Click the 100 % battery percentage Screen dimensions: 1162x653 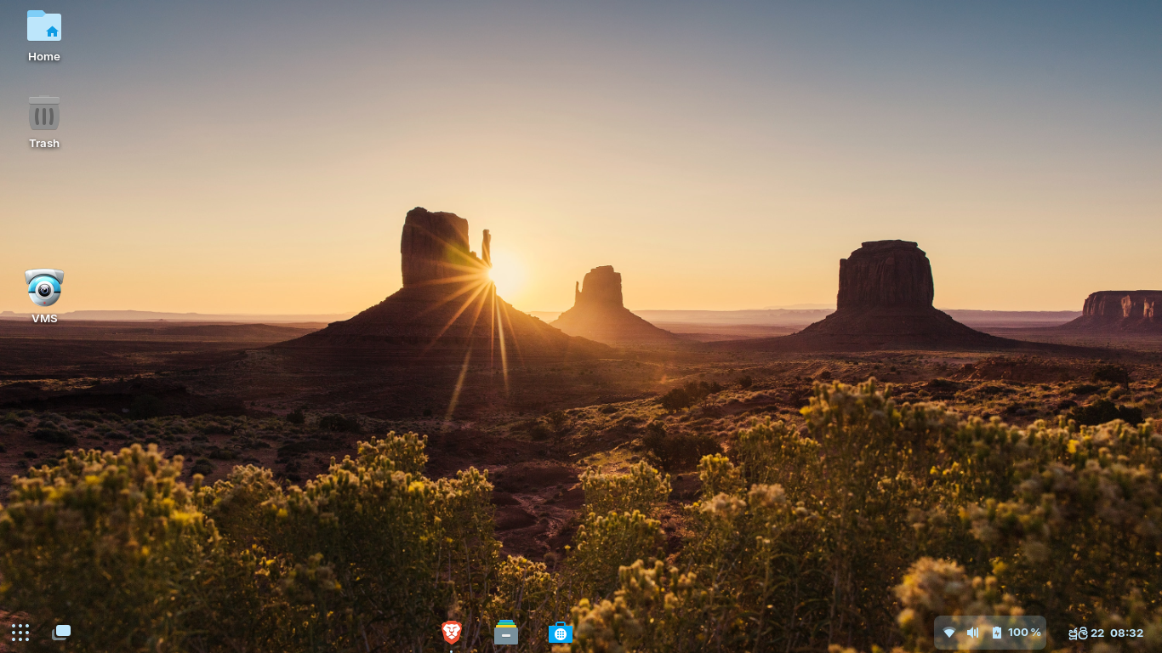(1025, 633)
